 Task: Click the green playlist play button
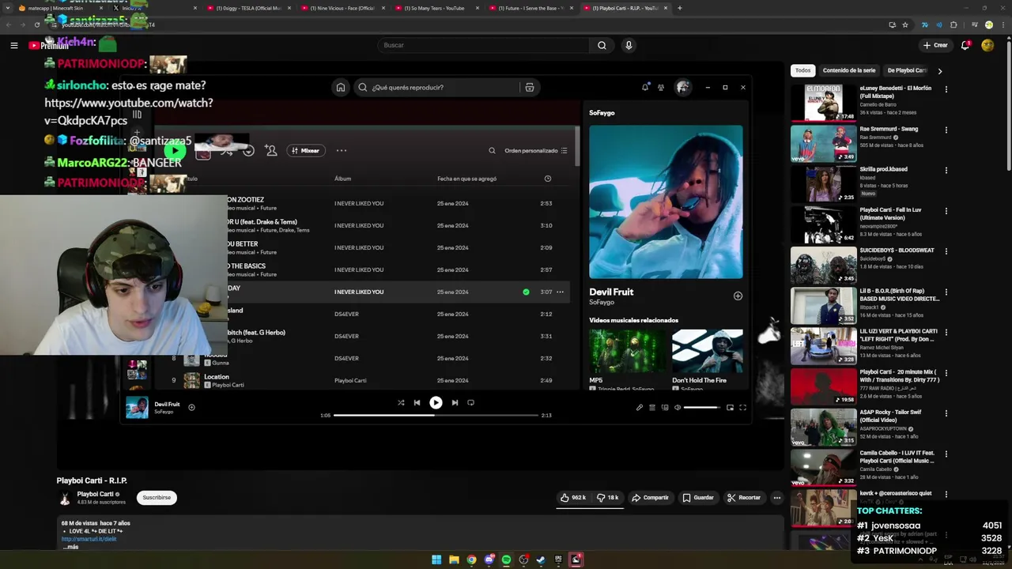click(175, 150)
